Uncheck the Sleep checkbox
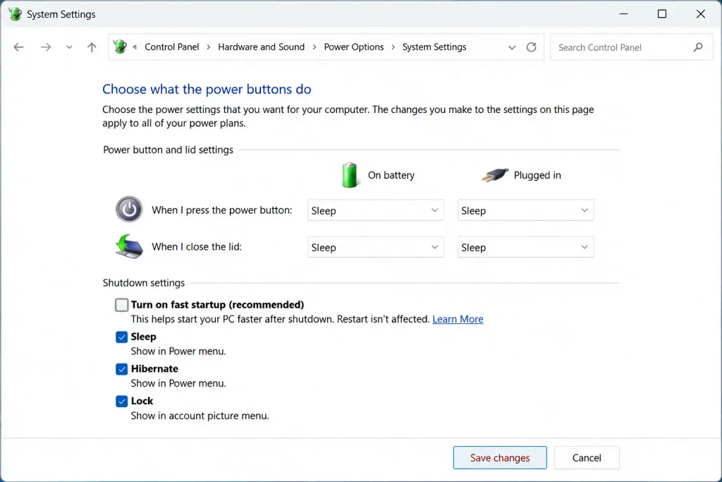 tap(121, 337)
